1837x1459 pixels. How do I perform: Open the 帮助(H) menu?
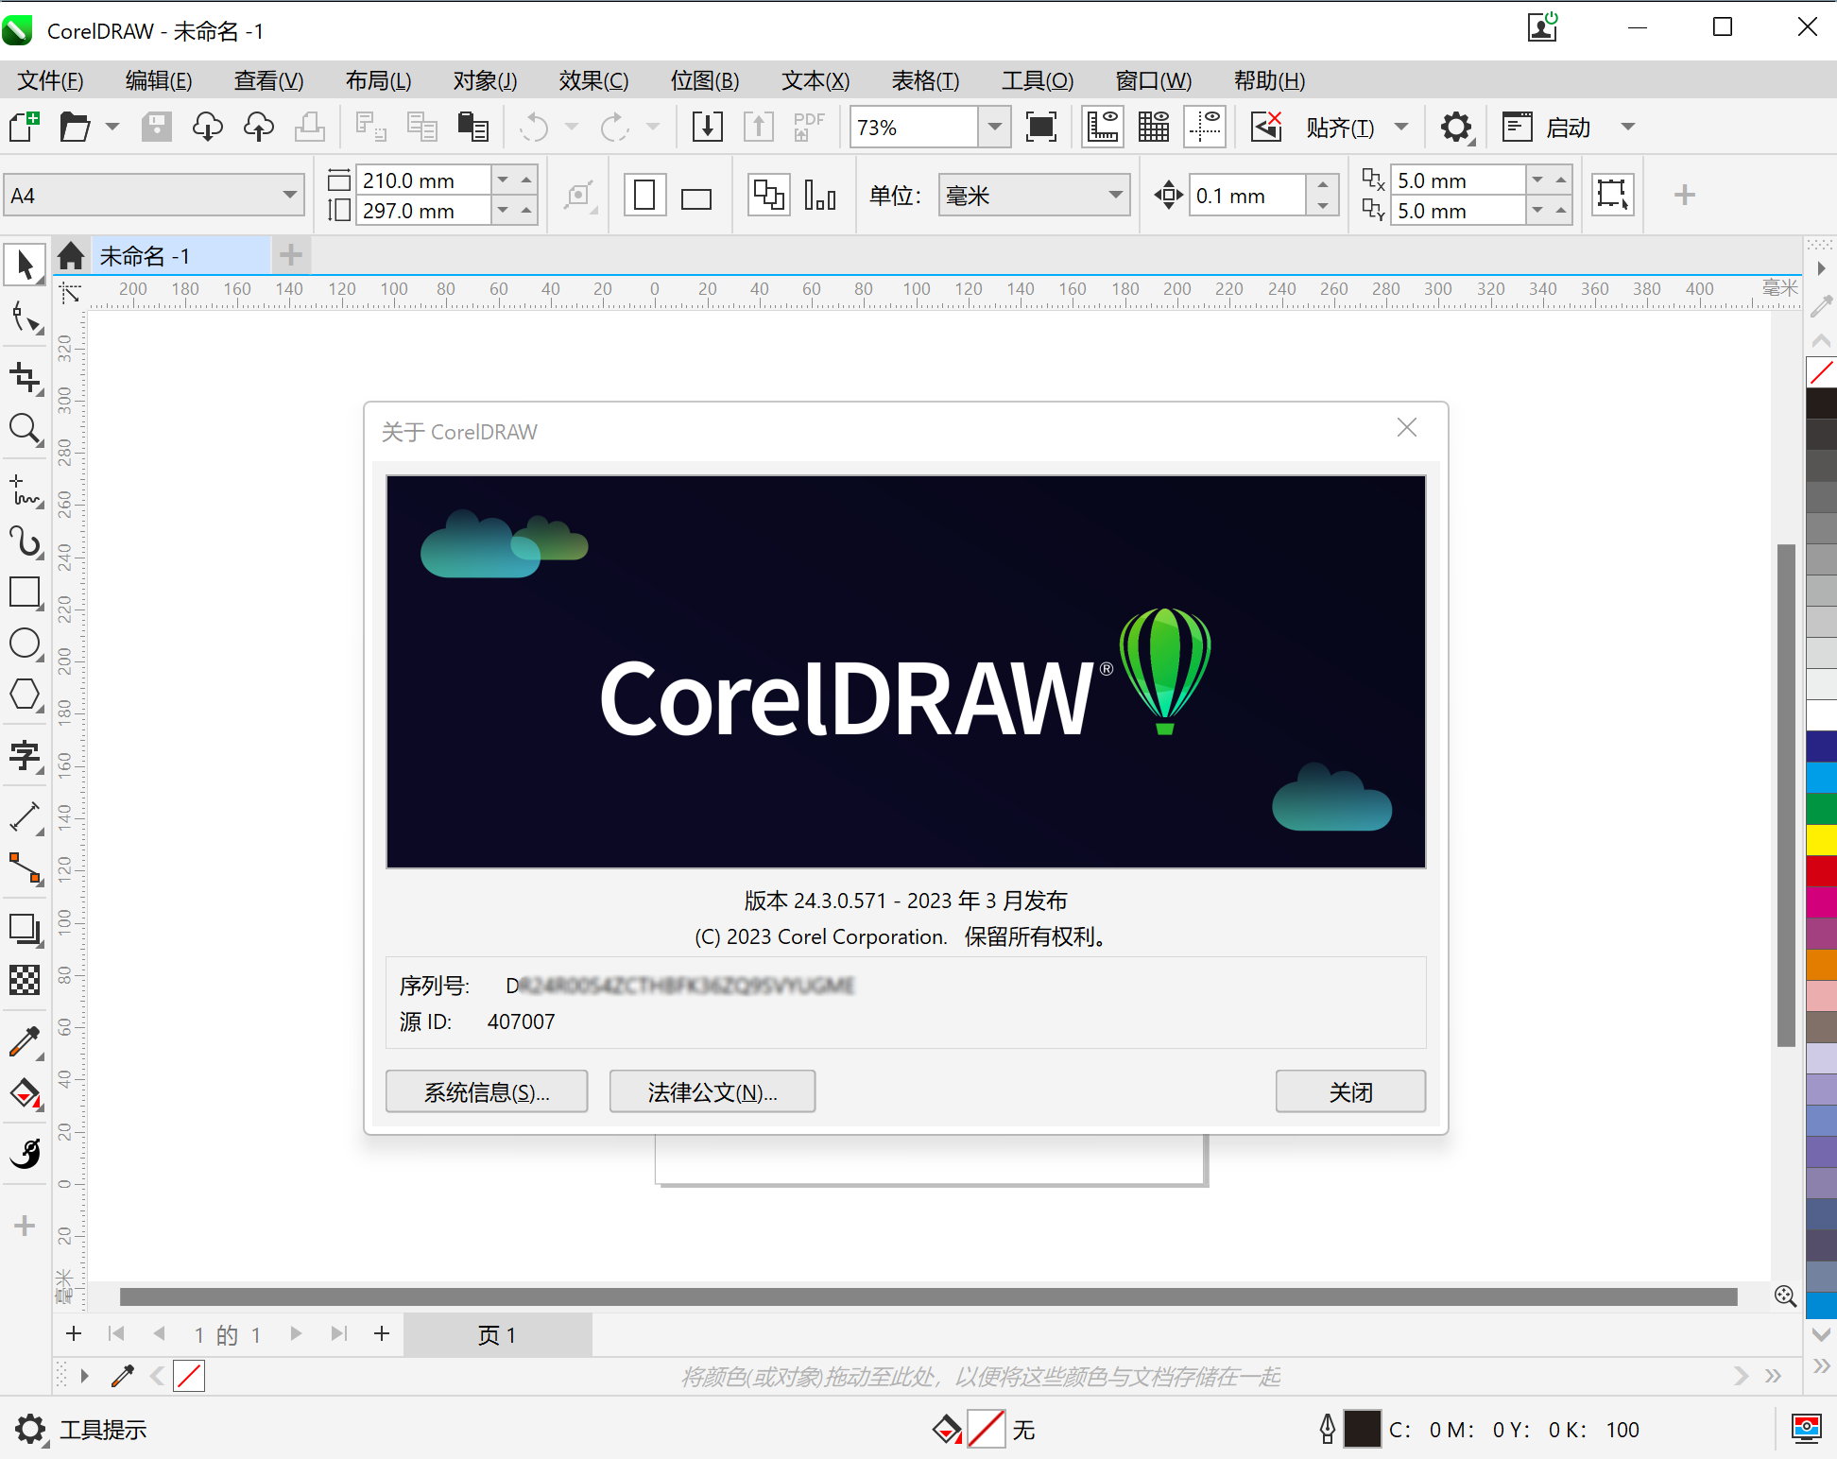[x=1269, y=80]
